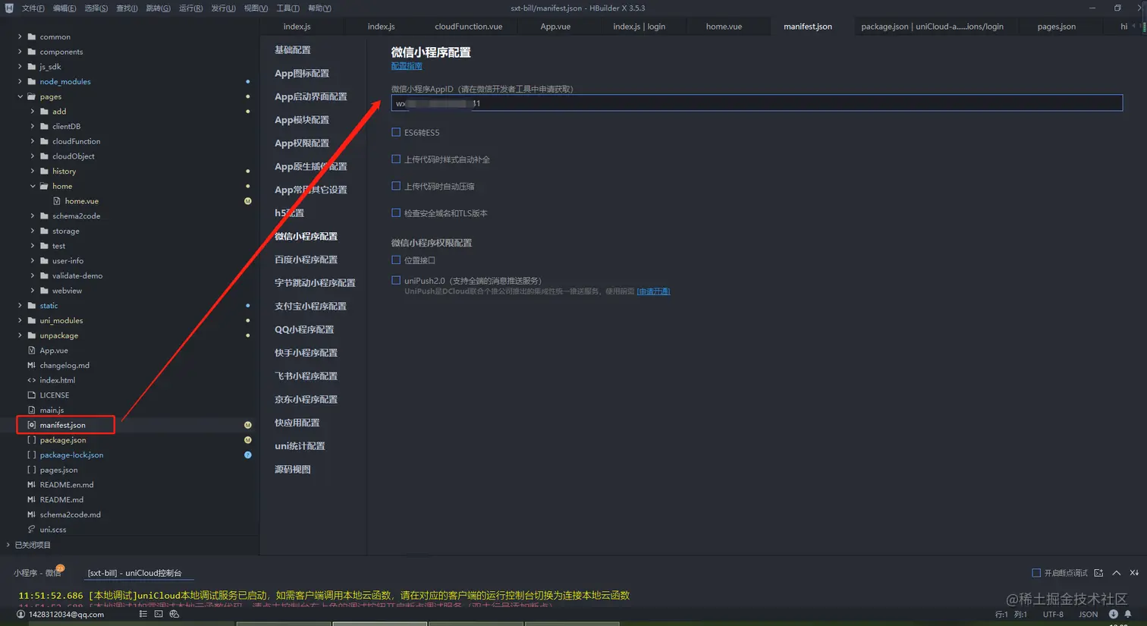Open the App图标配置 section
The image size is (1147, 626).
[302, 74]
